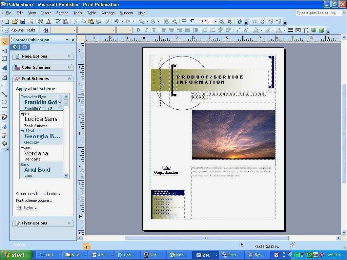Toggle special characters display

[x=192, y=21]
